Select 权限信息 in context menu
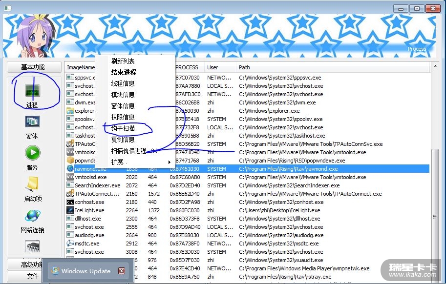446x284 pixels. 123,117
